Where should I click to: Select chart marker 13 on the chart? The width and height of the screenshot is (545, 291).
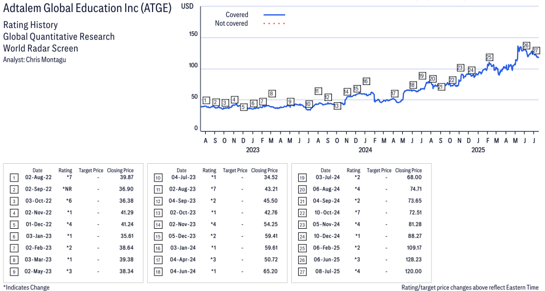point(337,106)
